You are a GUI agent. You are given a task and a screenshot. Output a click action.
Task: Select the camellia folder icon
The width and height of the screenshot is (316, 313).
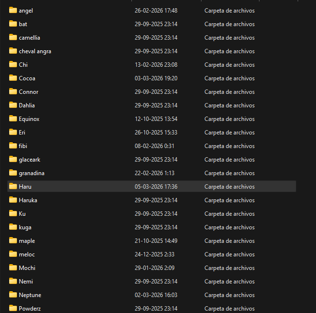tap(13, 37)
